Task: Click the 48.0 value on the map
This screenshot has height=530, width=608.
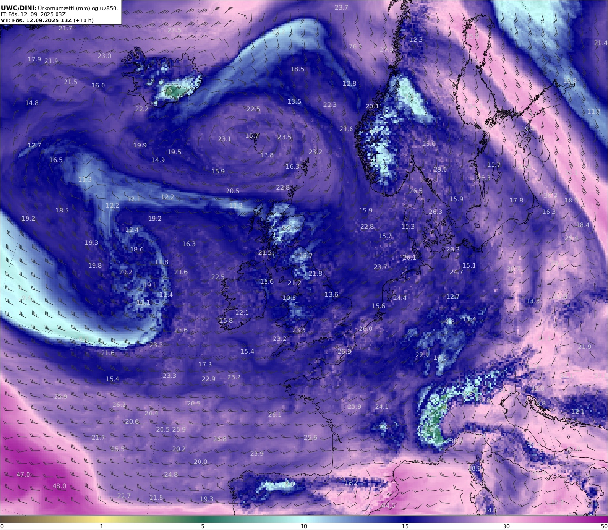Action: [x=59, y=486]
